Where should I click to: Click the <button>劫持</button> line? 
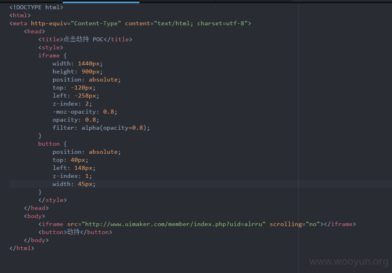pyautogui.click(x=75, y=232)
